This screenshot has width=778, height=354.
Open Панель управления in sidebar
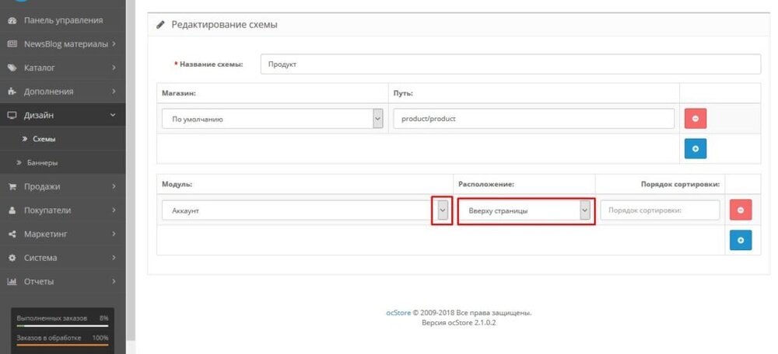pos(62,19)
